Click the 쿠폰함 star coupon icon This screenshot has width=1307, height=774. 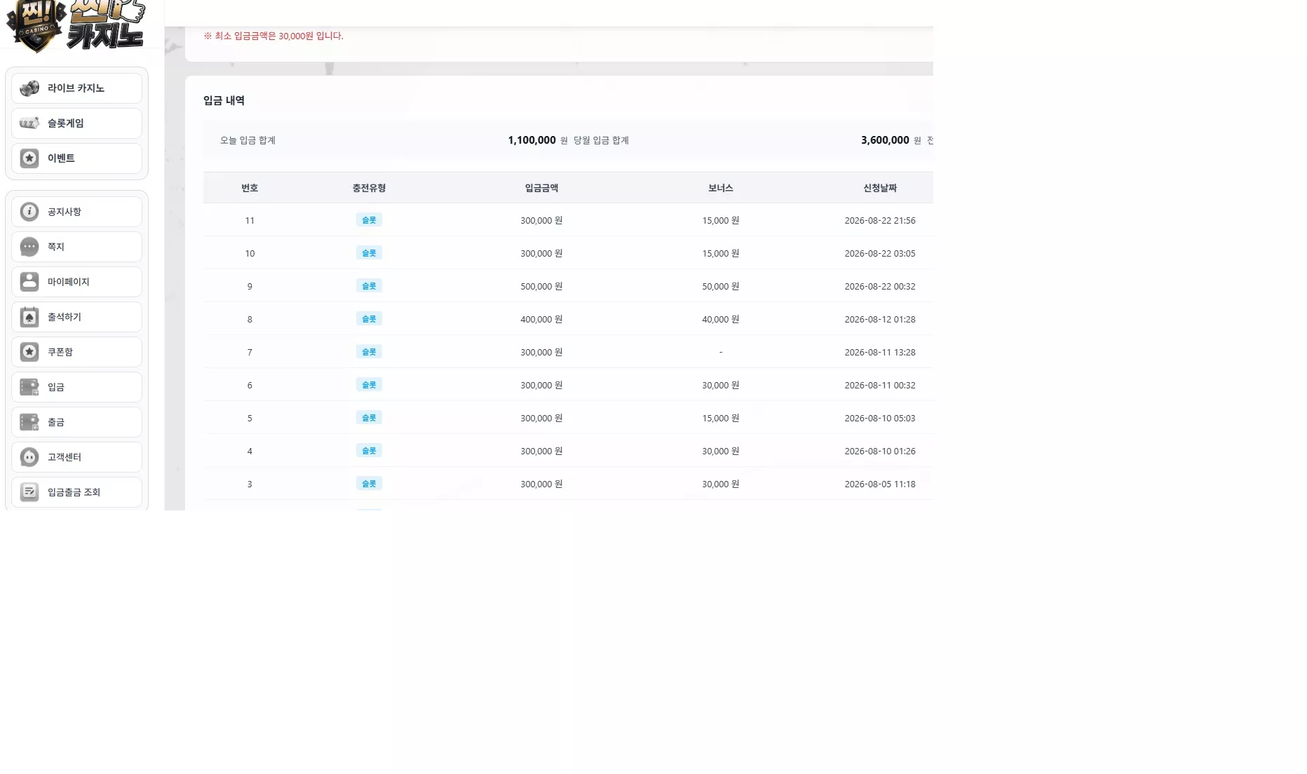[29, 352]
